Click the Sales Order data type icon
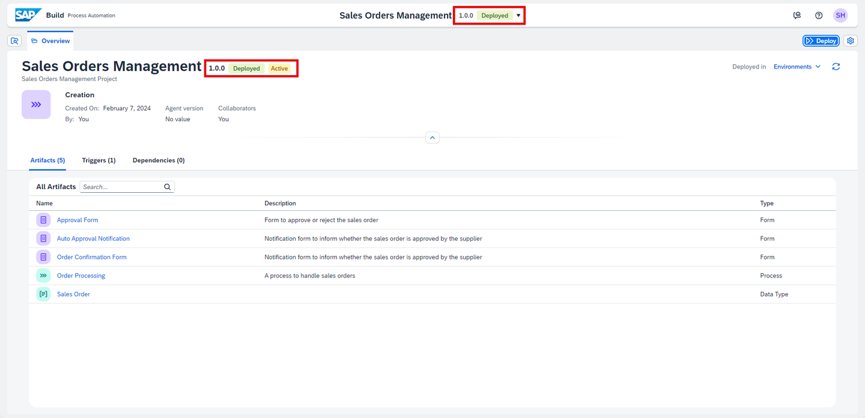Image resolution: width=865 pixels, height=418 pixels. coord(43,294)
